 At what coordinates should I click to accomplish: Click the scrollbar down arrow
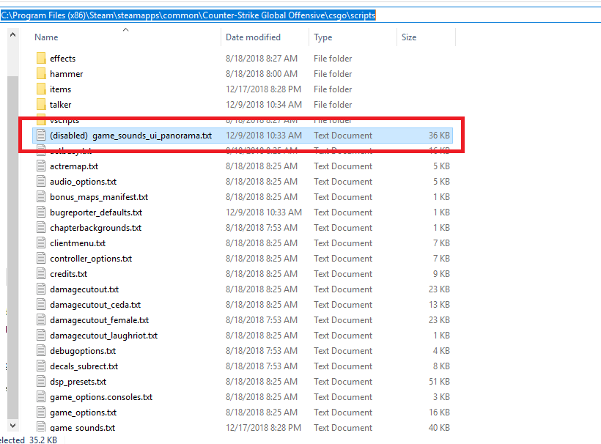pyautogui.click(x=12, y=425)
